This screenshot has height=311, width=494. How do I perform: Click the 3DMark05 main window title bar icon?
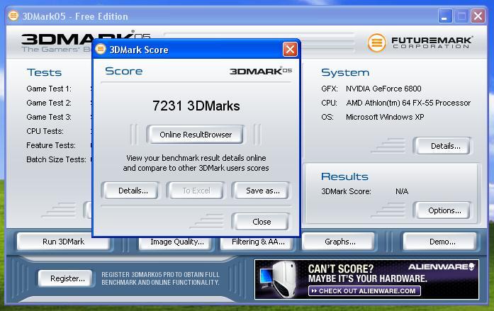point(13,16)
